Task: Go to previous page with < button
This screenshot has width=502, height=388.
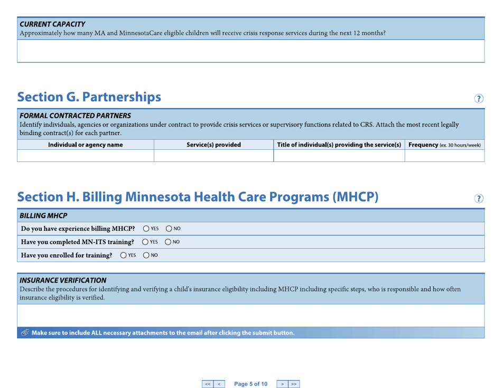Action: [219, 384]
